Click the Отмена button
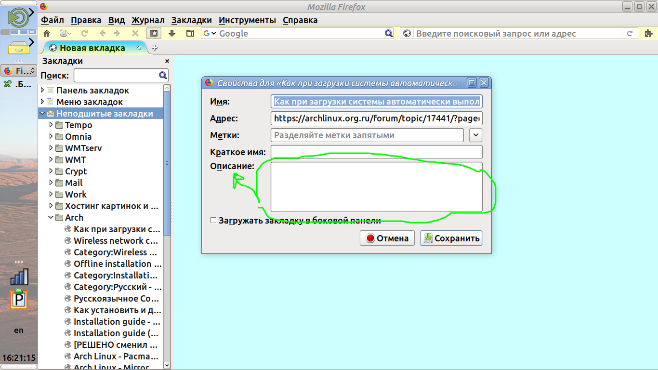Viewport: 658px width, 370px height. point(387,238)
